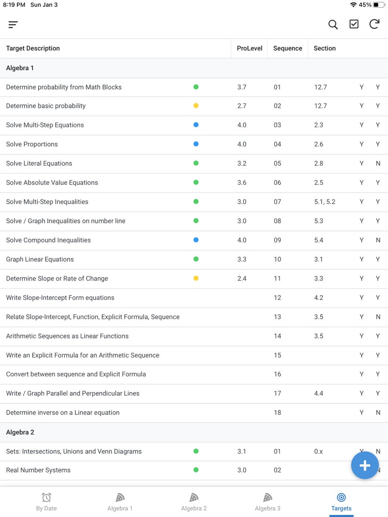Open Determine inverse on a Linear equation

point(194,413)
